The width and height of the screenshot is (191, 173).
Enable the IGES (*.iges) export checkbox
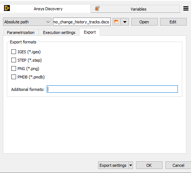[13, 52]
